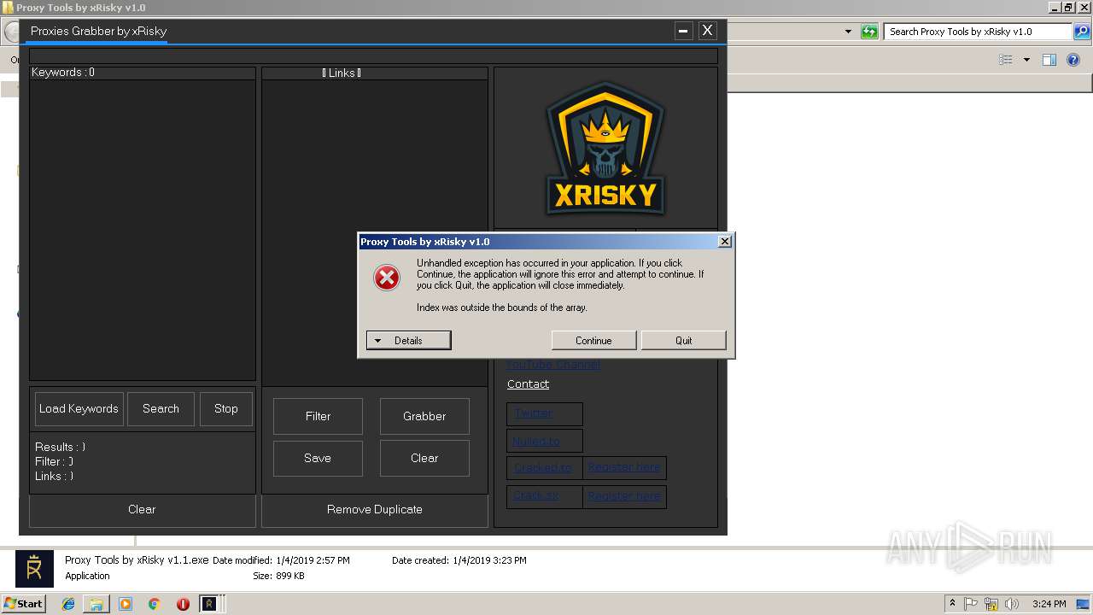Launch Chrome from the taskbar
1093x615 pixels.
coord(154,604)
